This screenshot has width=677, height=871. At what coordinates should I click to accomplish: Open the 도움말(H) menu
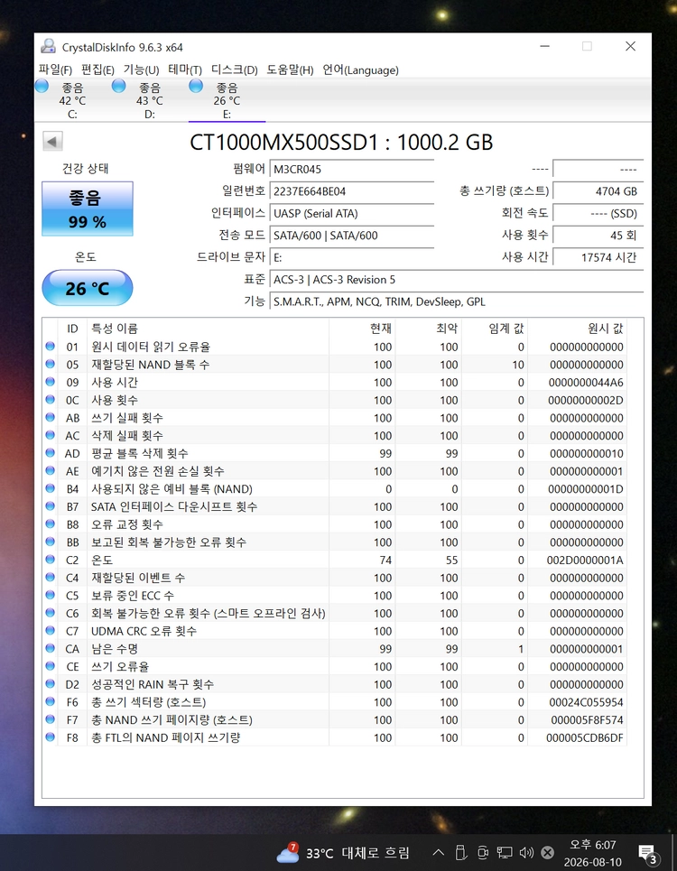[290, 70]
